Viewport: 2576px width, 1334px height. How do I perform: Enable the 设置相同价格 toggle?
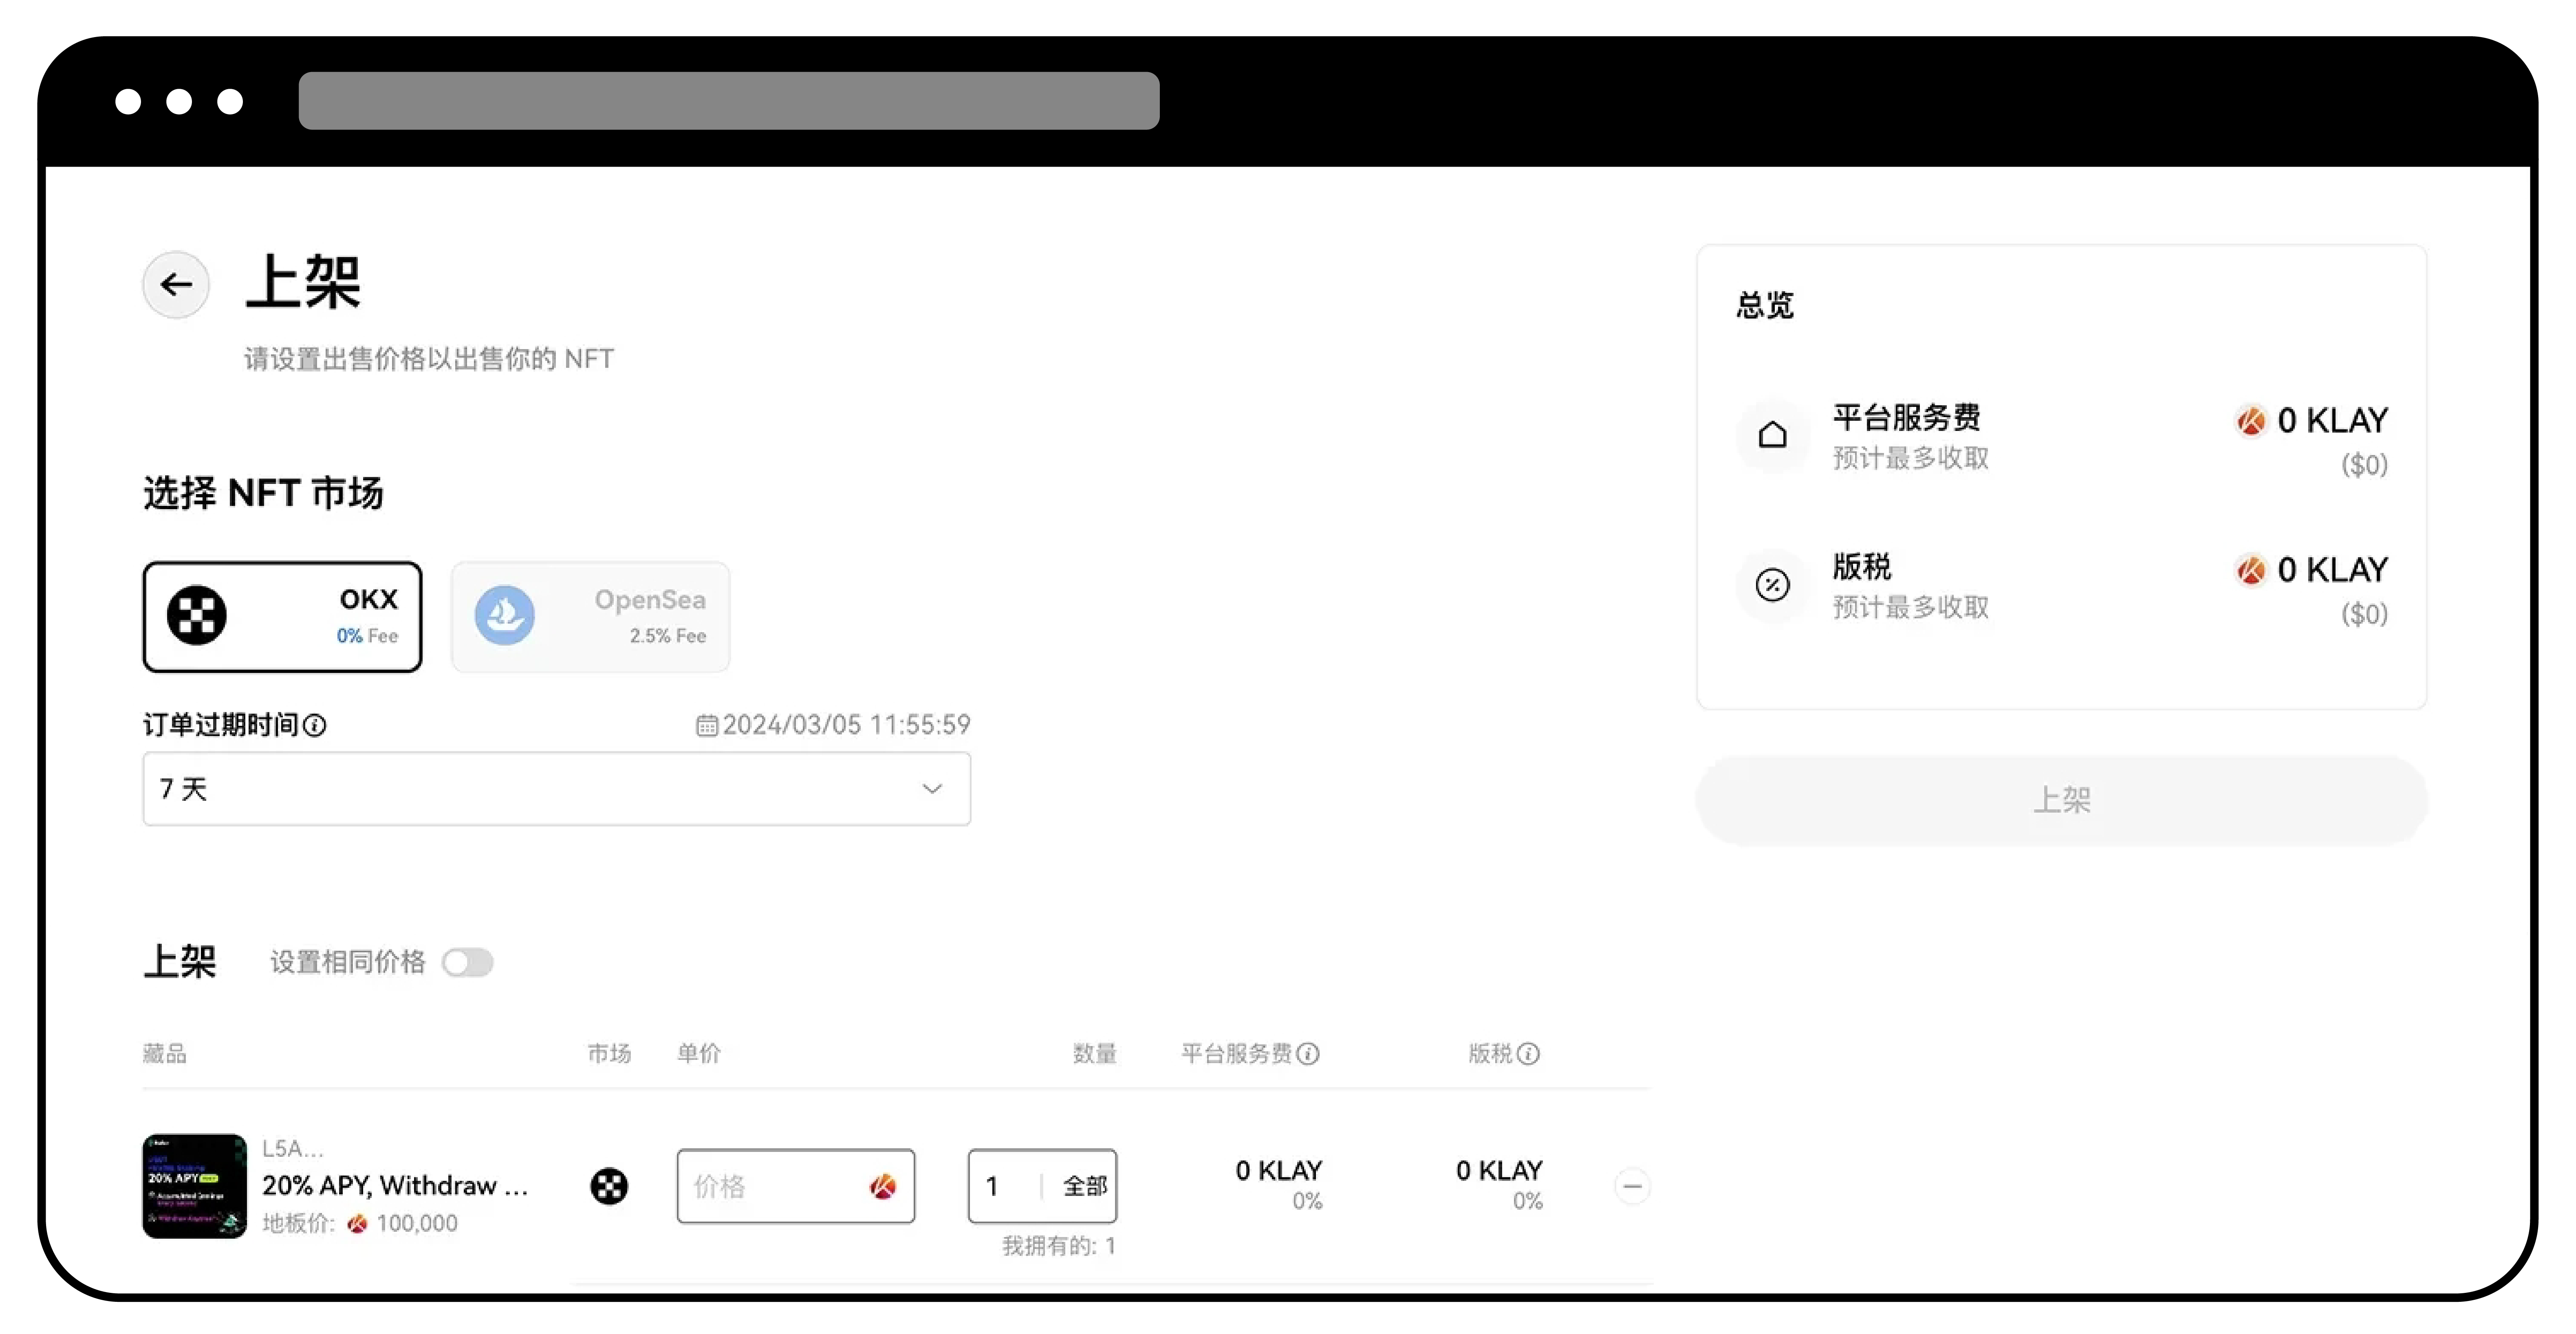468,962
